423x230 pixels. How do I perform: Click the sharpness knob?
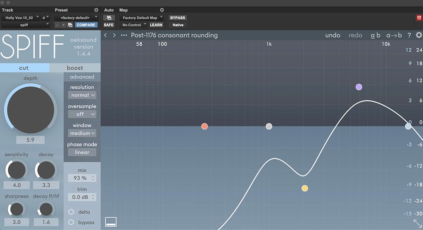point(17,209)
